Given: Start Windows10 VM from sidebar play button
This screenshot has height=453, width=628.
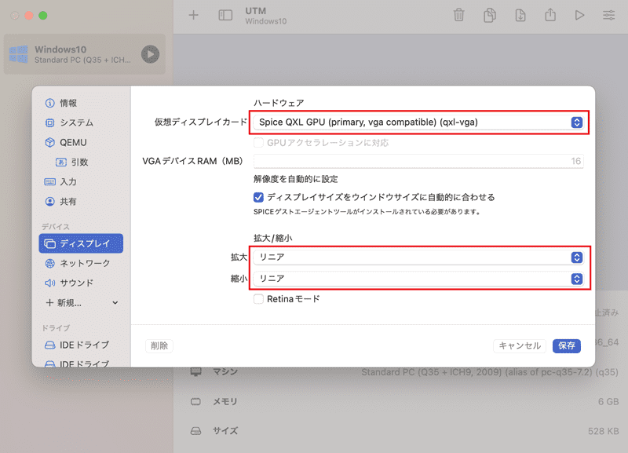Looking at the screenshot, I should click(150, 54).
